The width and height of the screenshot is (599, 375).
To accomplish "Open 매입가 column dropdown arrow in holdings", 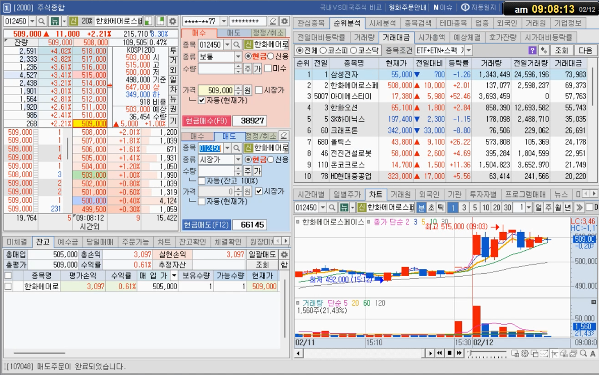I will (x=174, y=275).
